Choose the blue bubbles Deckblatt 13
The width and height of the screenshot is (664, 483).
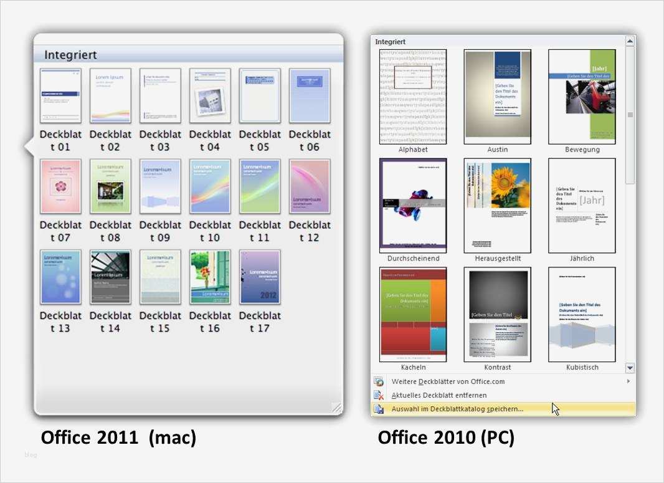[x=60, y=277]
